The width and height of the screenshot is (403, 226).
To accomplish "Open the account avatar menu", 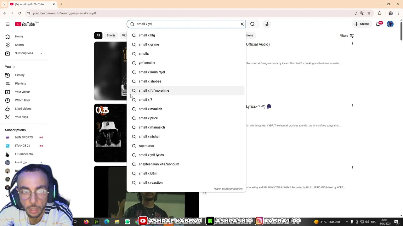I will click(x=390, y=24).
